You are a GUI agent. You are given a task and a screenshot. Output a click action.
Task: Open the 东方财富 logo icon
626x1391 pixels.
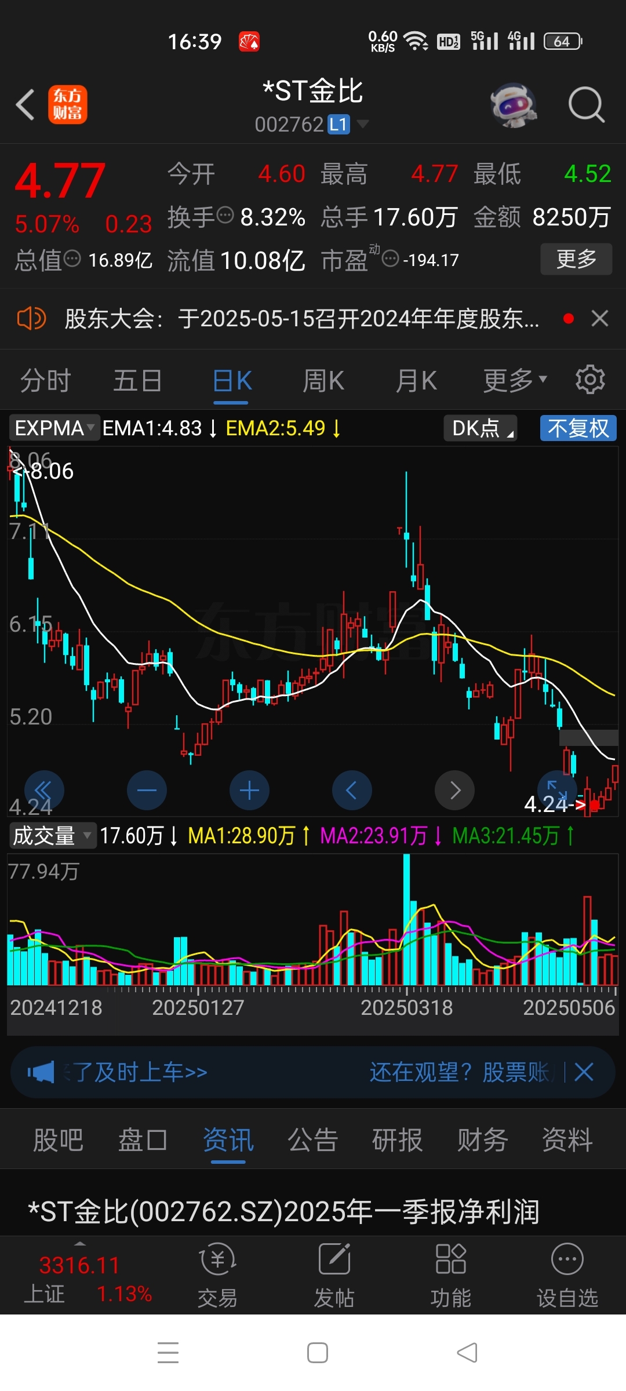pyautogui.click(x=68, y=104)
